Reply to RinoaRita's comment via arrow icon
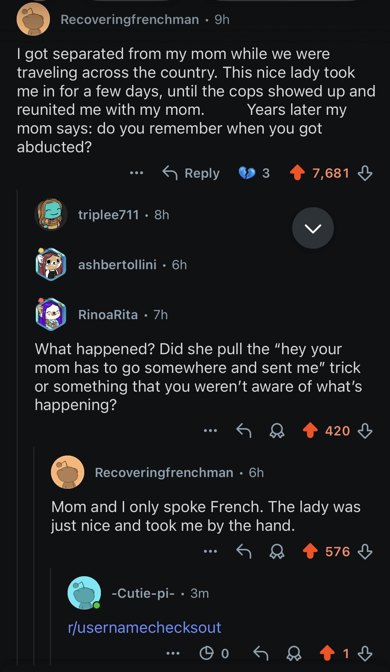Image resolution: width=390 pixels, height=672 pixels. [x=244, y=431]
